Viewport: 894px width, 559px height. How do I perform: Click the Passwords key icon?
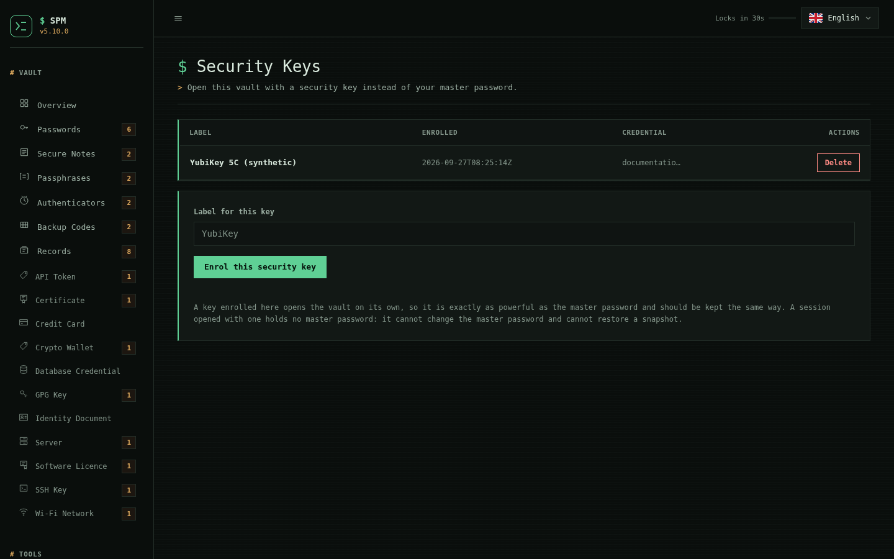point(24,127)
